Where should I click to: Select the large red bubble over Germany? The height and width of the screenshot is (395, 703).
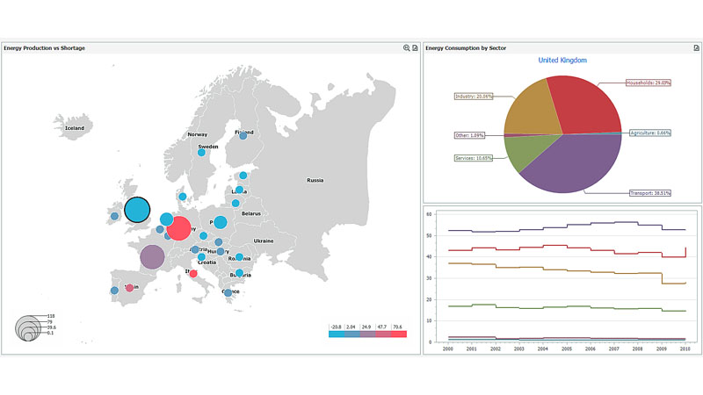[x=179, y=228]
